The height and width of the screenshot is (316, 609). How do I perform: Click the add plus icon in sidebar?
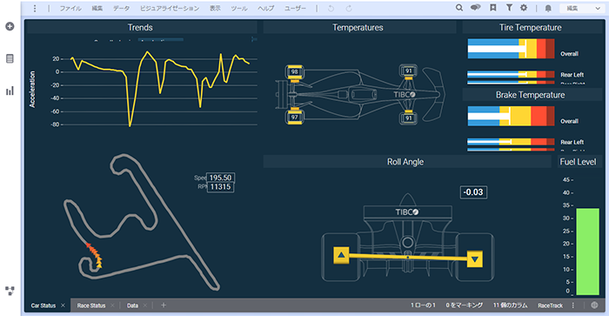coord(10,26)
